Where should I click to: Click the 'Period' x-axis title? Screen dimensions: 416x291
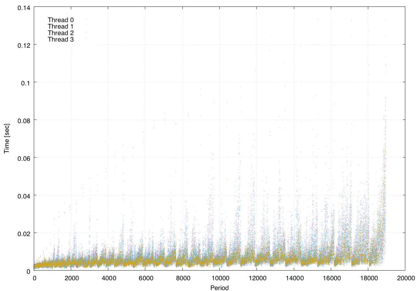coord(219,287)
